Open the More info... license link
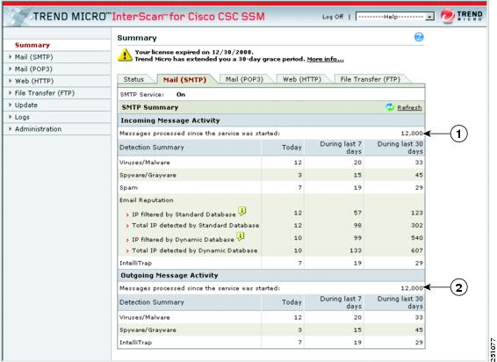The width and height of the screenshot is (497, 362). click(x=325, y=60)
